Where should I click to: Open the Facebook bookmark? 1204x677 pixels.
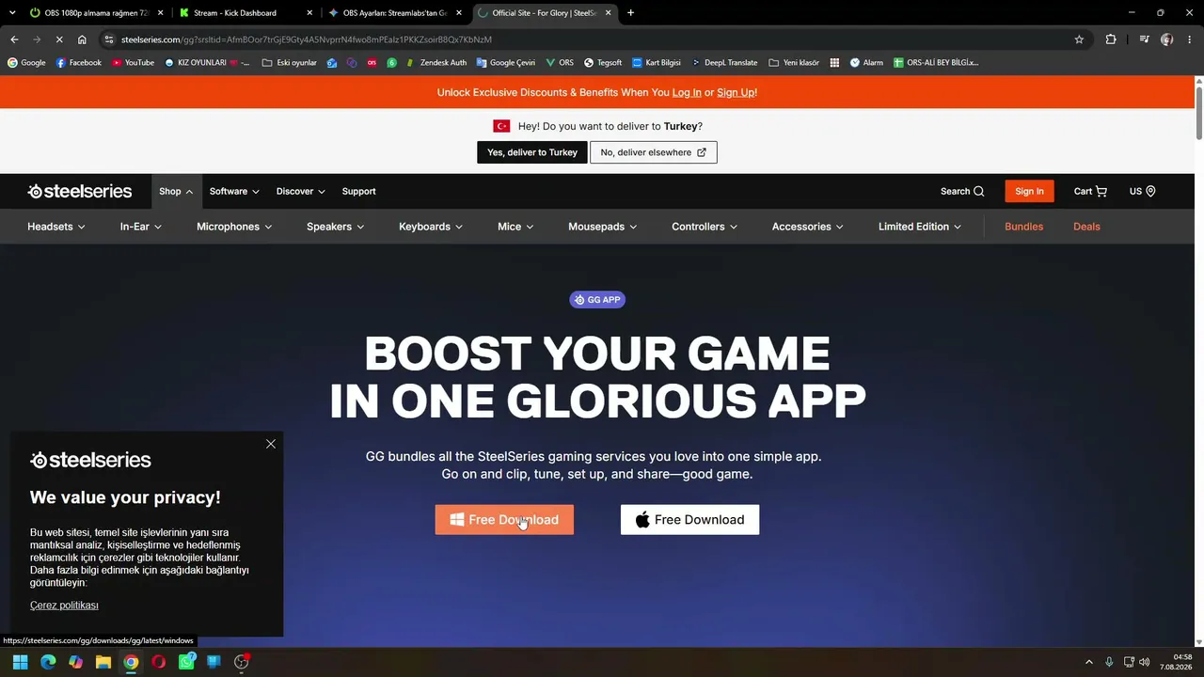(79, 63)
